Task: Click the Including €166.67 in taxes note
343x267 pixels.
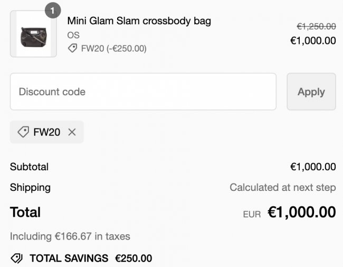Action: [x=70, y=236]
